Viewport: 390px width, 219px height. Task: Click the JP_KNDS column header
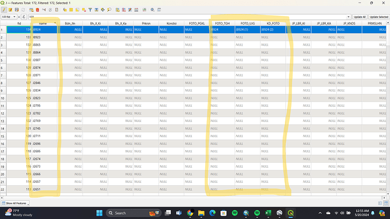[349, 23]
